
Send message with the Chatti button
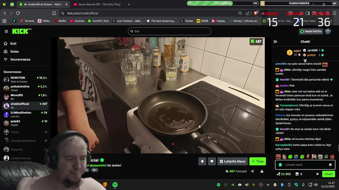(328, 174)
